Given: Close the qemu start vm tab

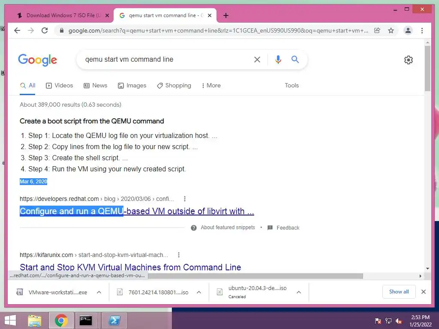Looking at the screenshot, I should (209, 15).
